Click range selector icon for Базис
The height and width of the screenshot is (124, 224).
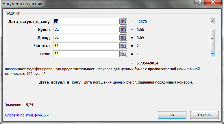[x=123, y=54]
